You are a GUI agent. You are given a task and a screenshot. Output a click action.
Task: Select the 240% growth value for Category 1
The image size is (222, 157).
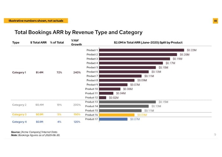point(77,72)
